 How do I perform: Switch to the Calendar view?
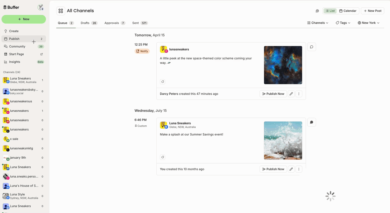click(348, 11)
